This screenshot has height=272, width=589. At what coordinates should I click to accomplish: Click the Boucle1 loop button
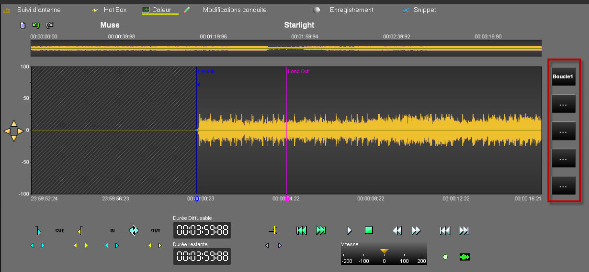point(563,76)
